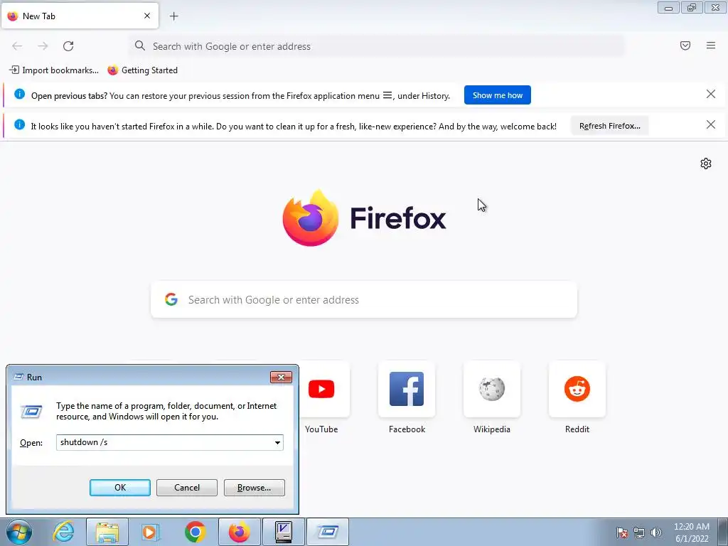728x546 pixels.
Task: Click the Show me how button
Action: 497,95
